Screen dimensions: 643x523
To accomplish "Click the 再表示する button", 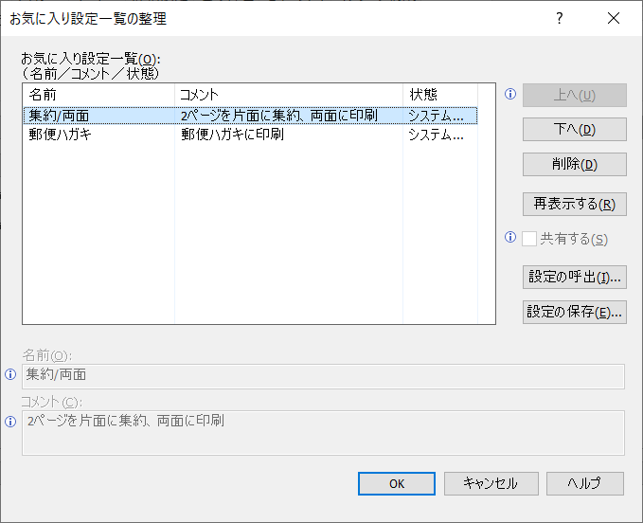I will pos(574,204).
